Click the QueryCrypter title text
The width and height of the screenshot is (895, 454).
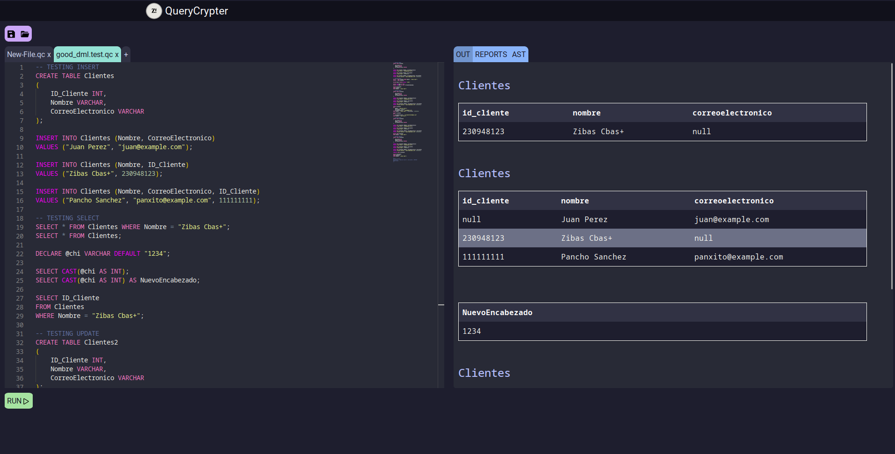[196, 11]
